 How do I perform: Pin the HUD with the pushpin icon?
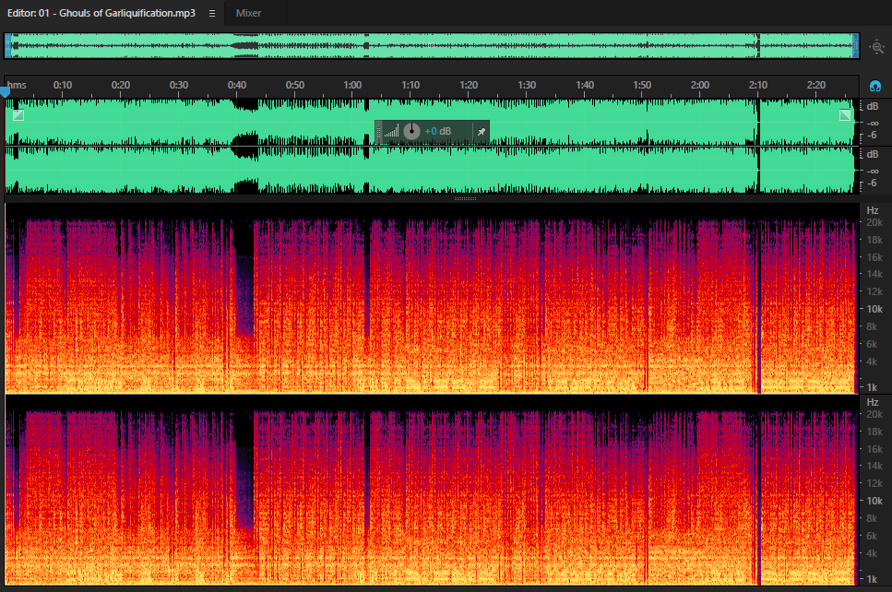[481, 132]
